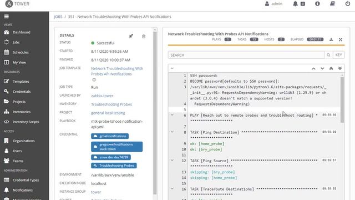Focus the output SEARCH field

(246, 55)
